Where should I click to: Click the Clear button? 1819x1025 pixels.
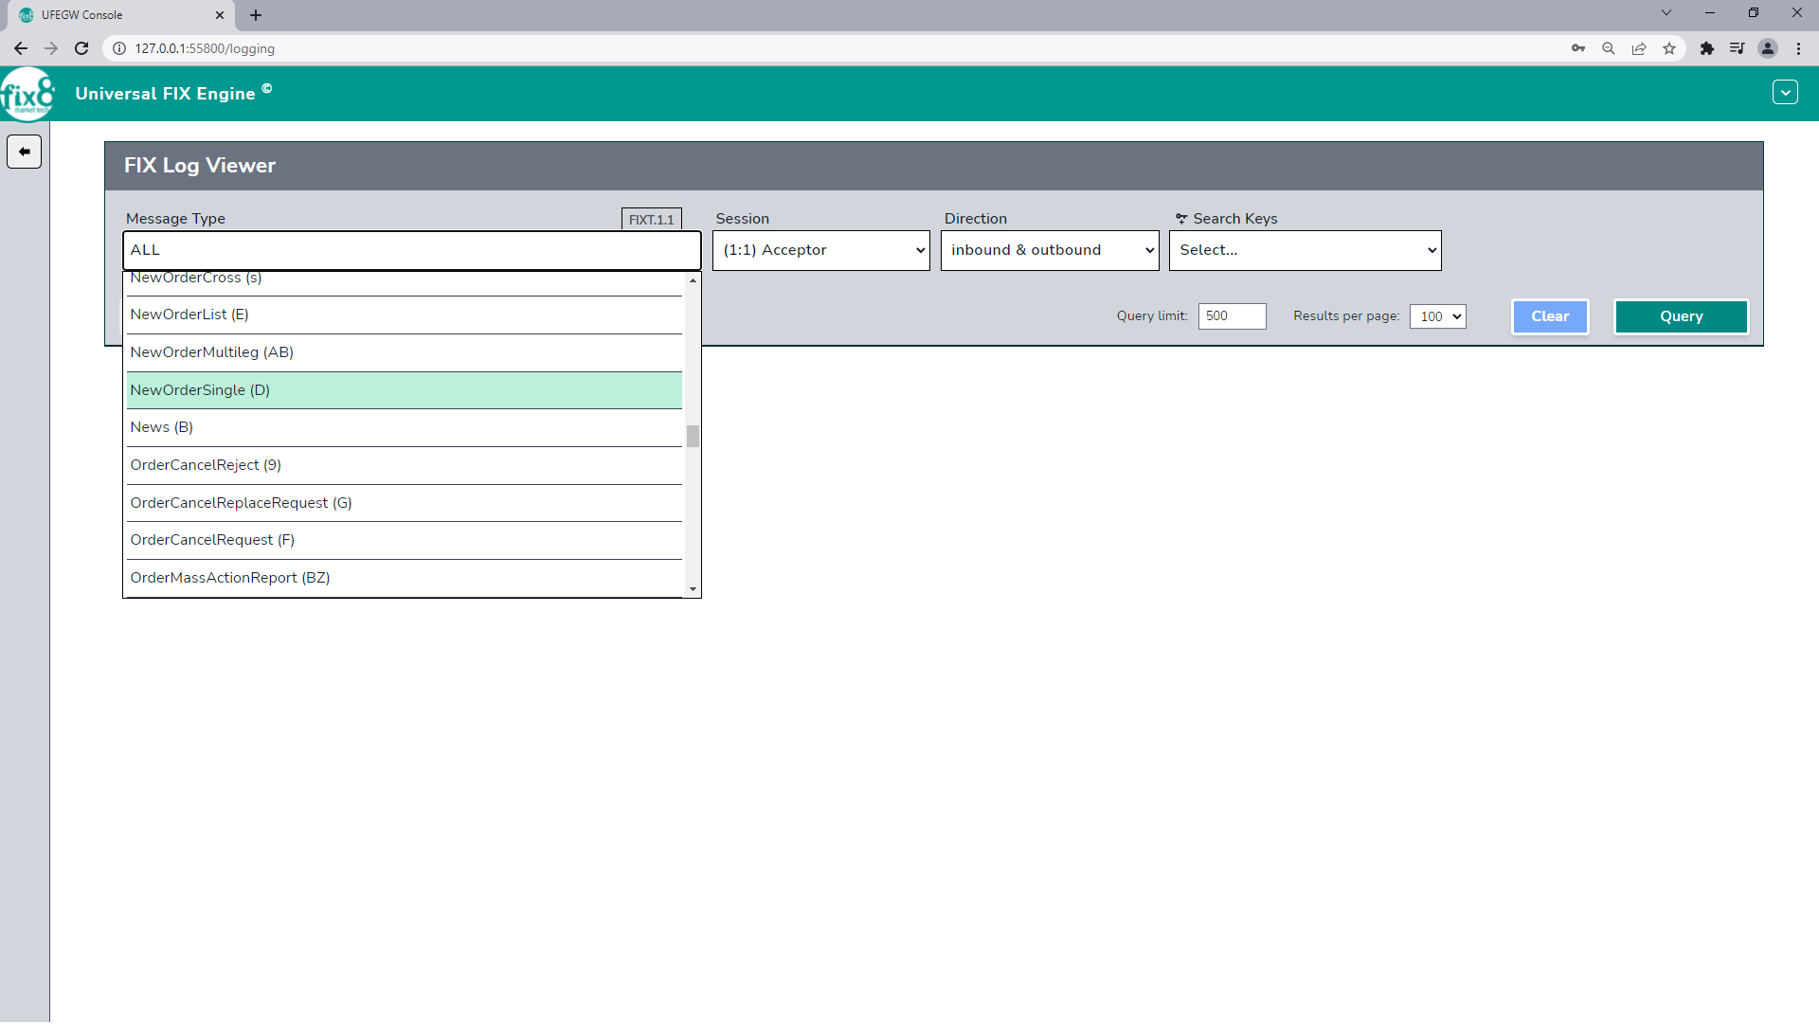(x=1550, y=316)
